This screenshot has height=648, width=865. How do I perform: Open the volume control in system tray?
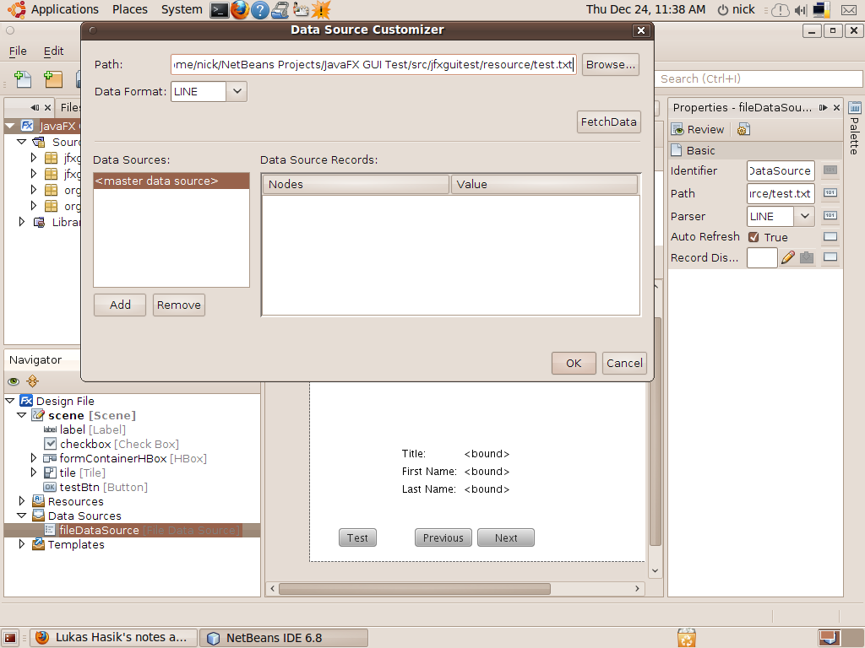coord(801,10)
